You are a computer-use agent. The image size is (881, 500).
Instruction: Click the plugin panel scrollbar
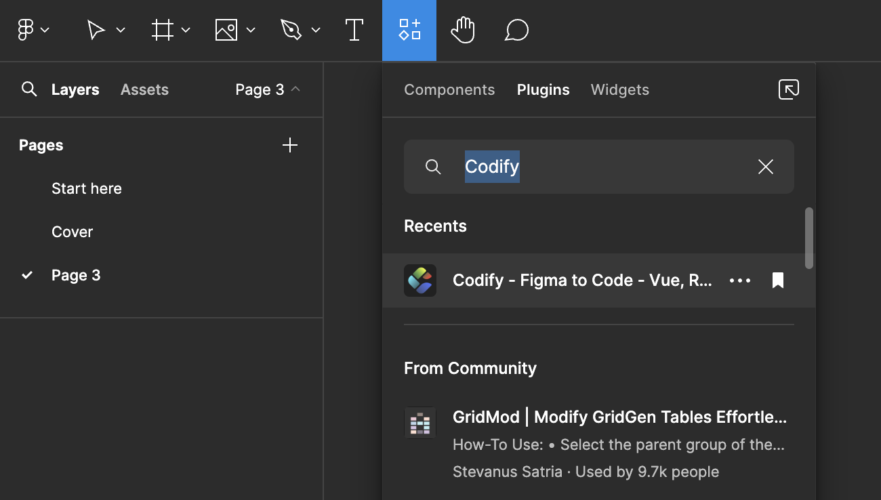point(808,238)
